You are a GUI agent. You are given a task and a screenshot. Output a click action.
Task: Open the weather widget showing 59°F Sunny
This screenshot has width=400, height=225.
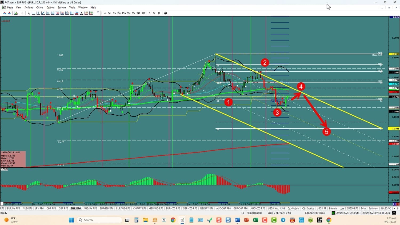point(11,220)
